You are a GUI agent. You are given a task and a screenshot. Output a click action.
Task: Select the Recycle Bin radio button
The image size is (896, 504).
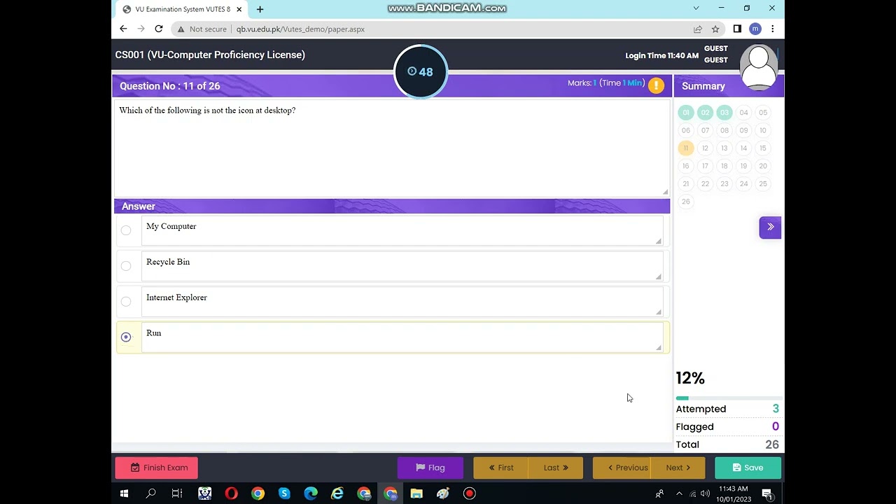[x=126, y=266]
